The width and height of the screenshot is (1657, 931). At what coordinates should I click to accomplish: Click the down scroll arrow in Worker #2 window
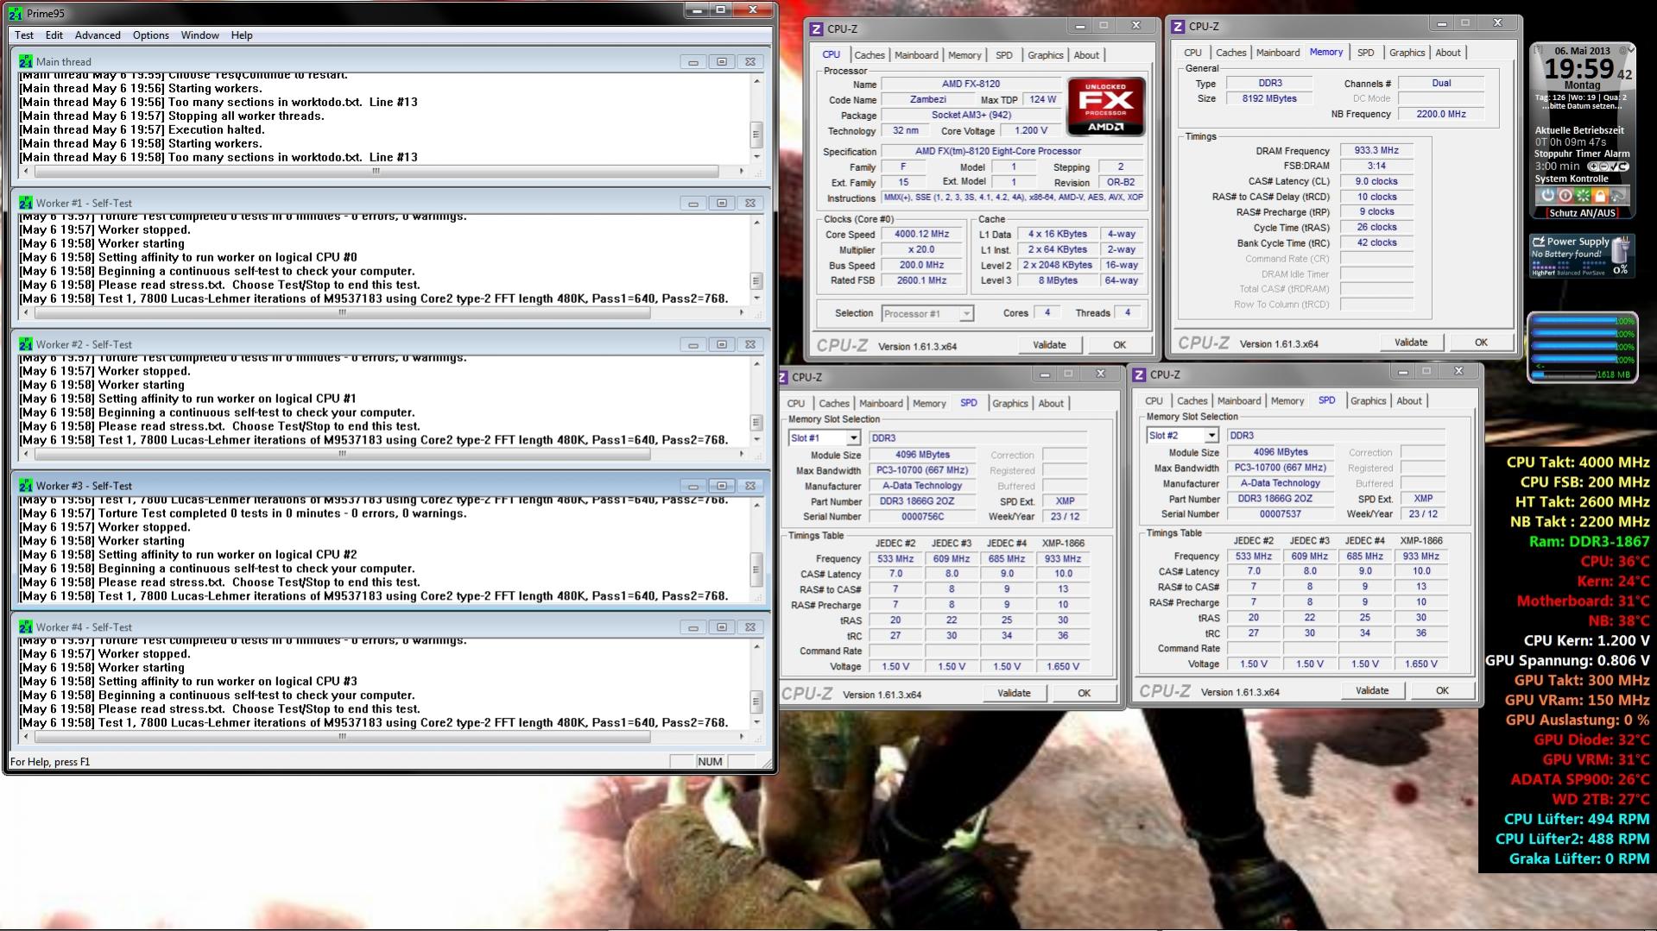point(757,440)
